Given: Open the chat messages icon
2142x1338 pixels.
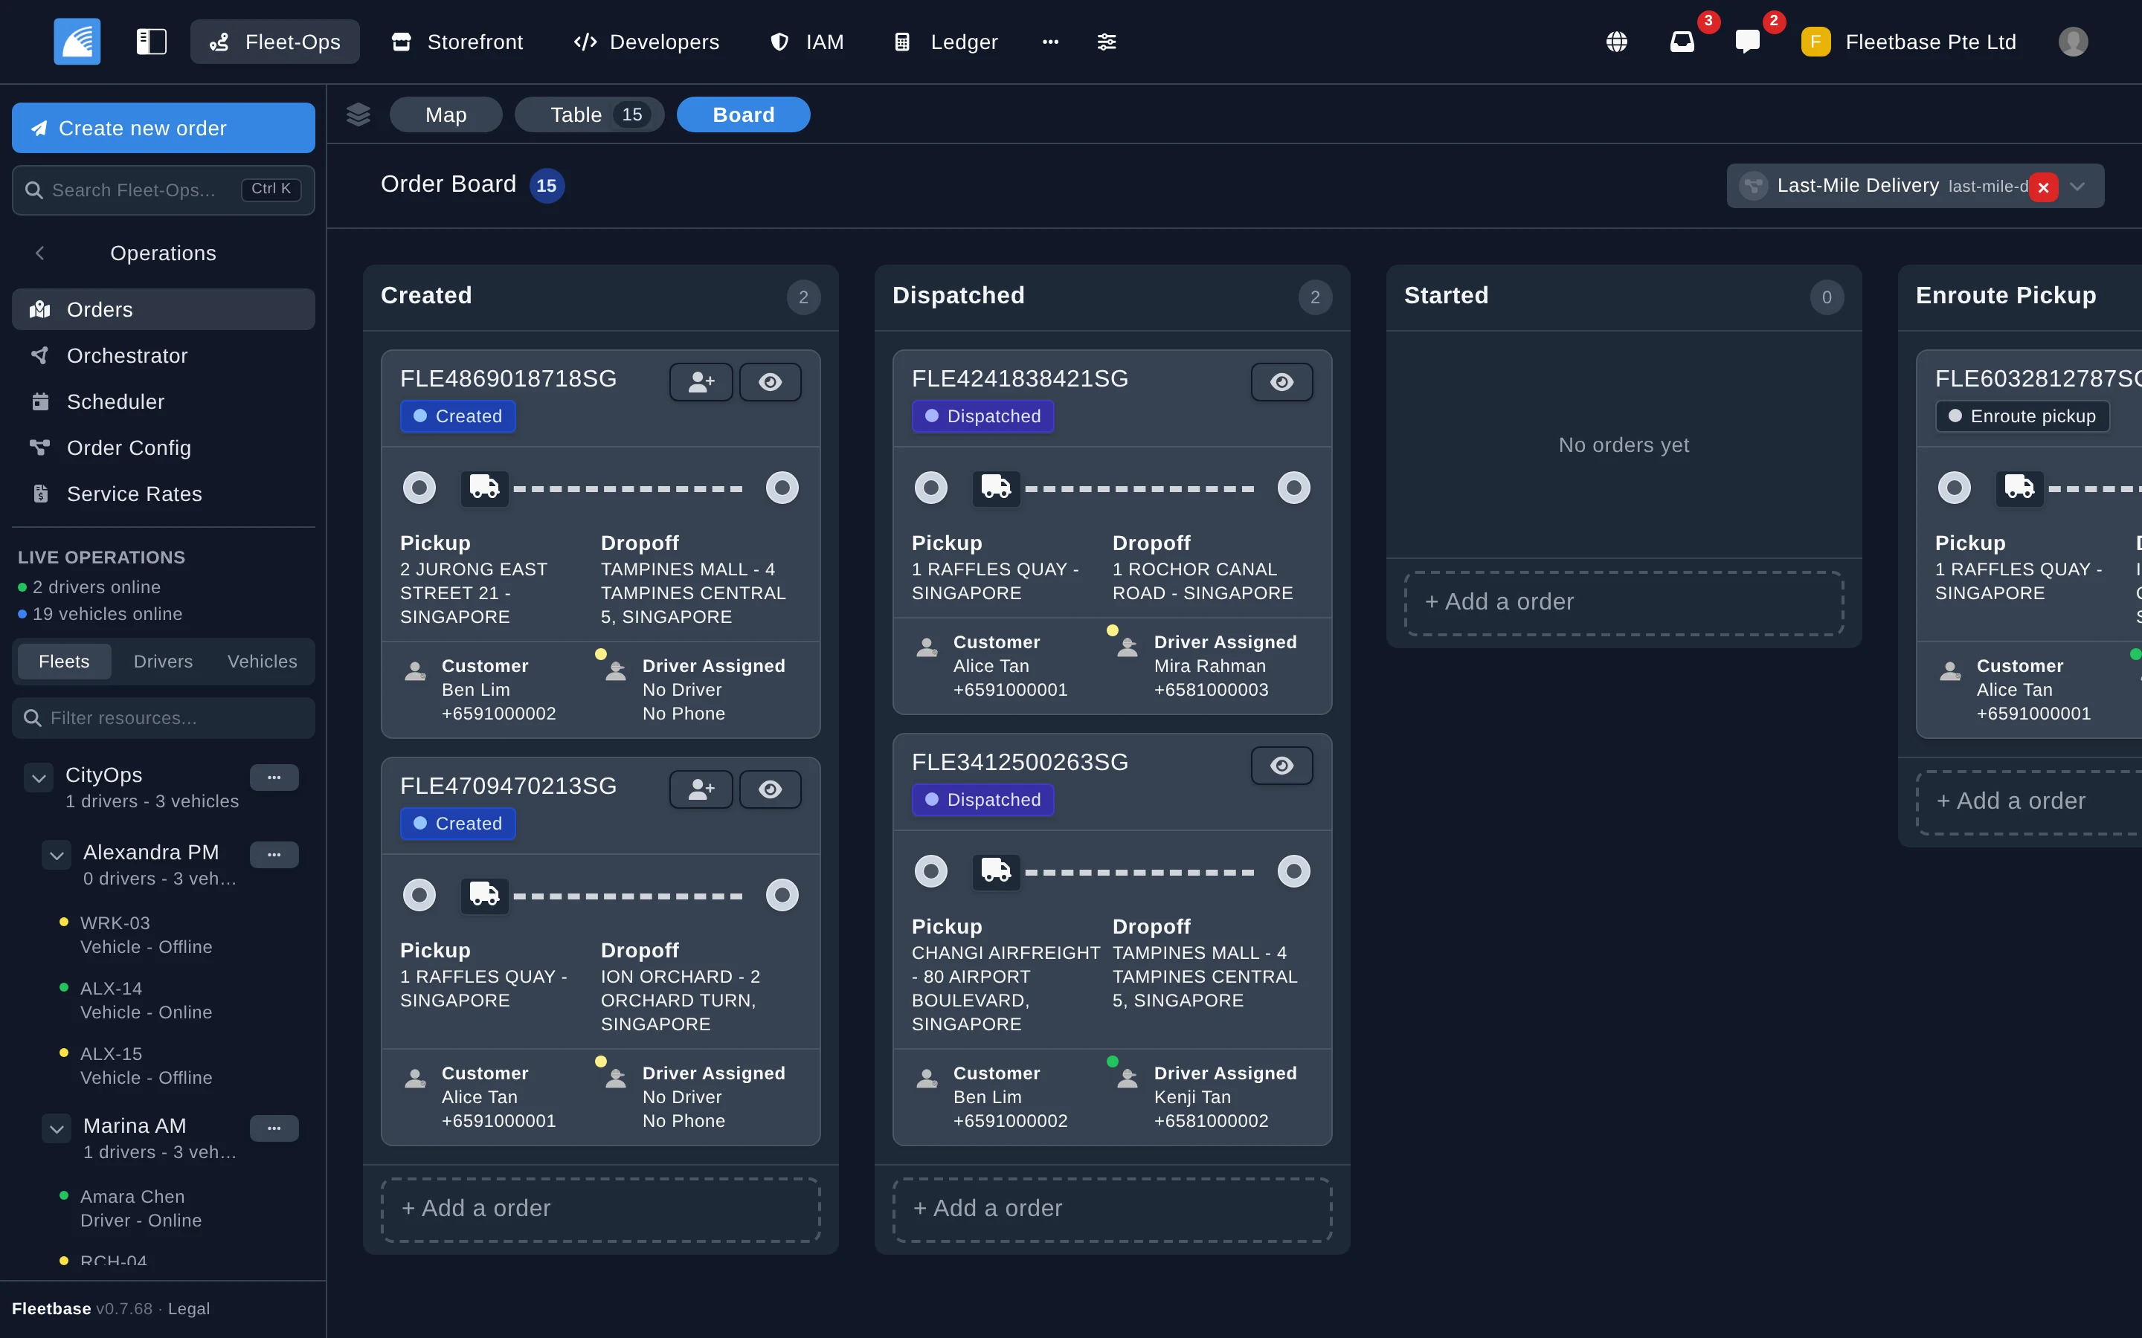Looking at the screenshot, I should click(1747, 42).
